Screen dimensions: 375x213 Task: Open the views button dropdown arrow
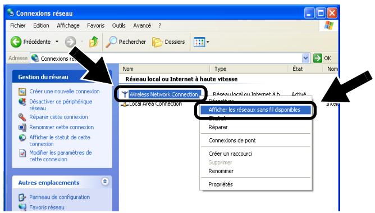208,42
